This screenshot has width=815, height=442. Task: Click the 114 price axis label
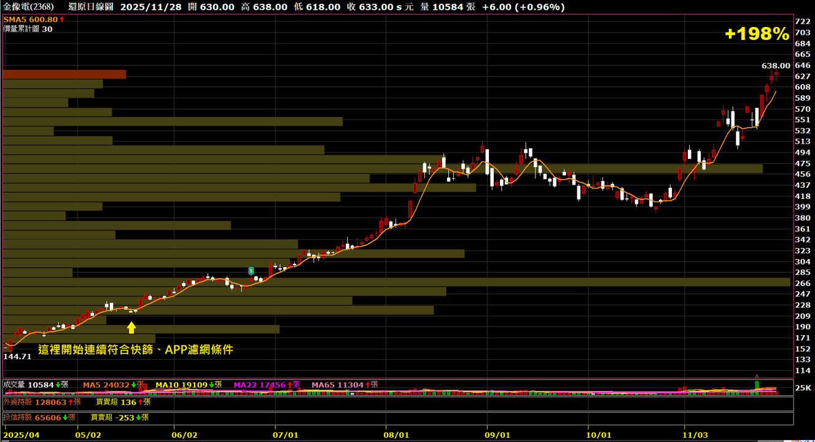tap(802, 370)
